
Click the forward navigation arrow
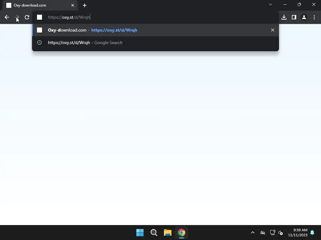click(x=17, y=17)
